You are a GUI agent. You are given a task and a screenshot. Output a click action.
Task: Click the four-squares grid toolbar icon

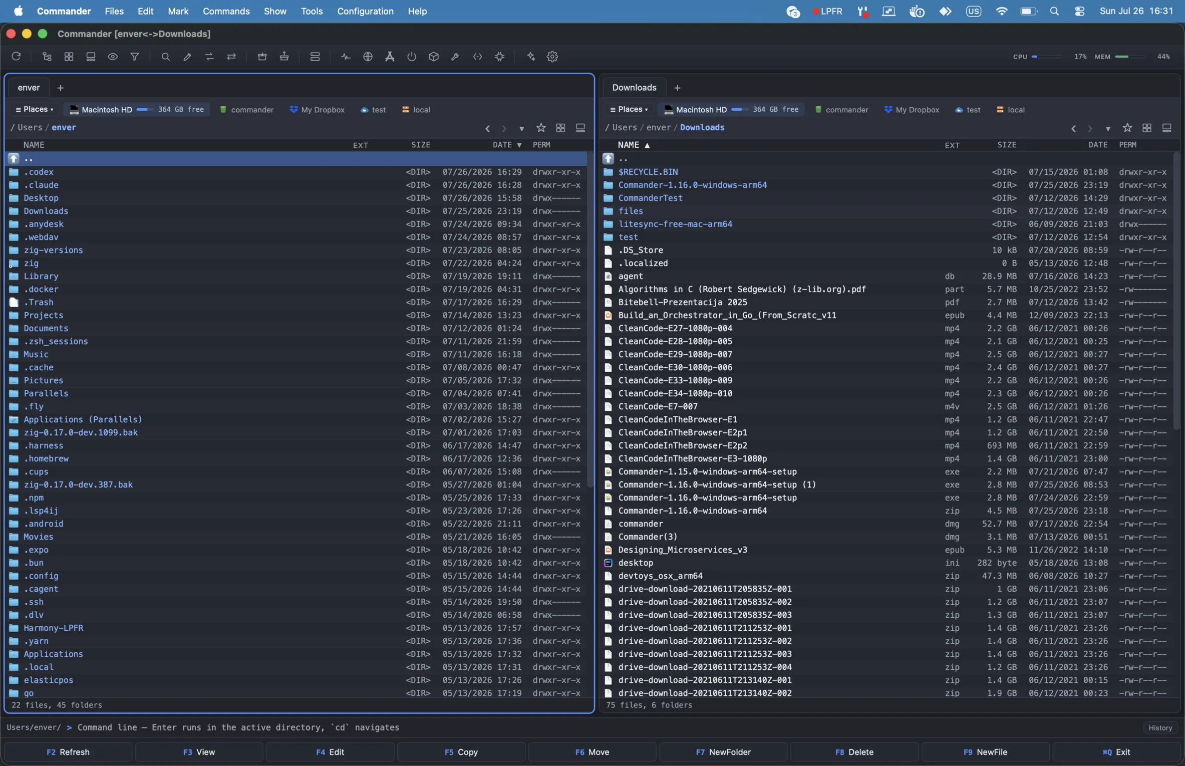[x=69, y=57]
